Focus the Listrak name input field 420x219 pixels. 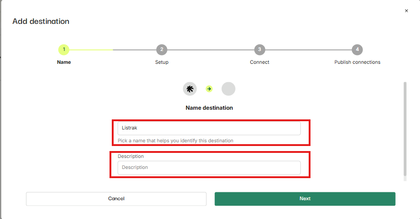pyautogui.click(x=209, y=128)
